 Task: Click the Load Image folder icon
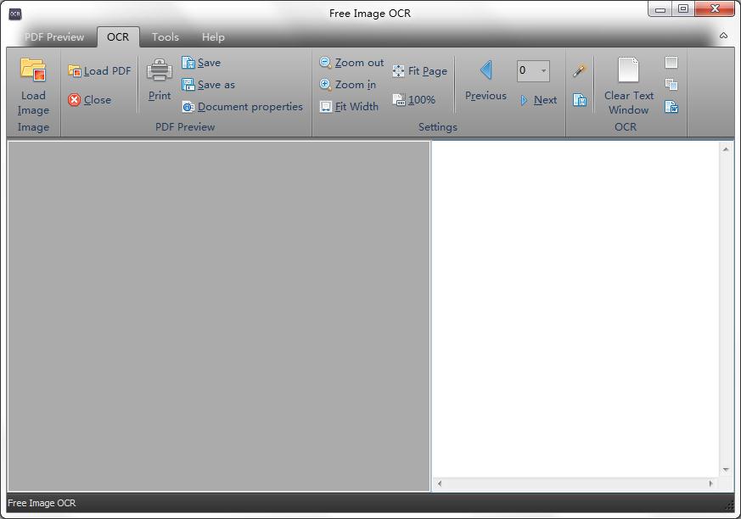click(x=33, y=70)
